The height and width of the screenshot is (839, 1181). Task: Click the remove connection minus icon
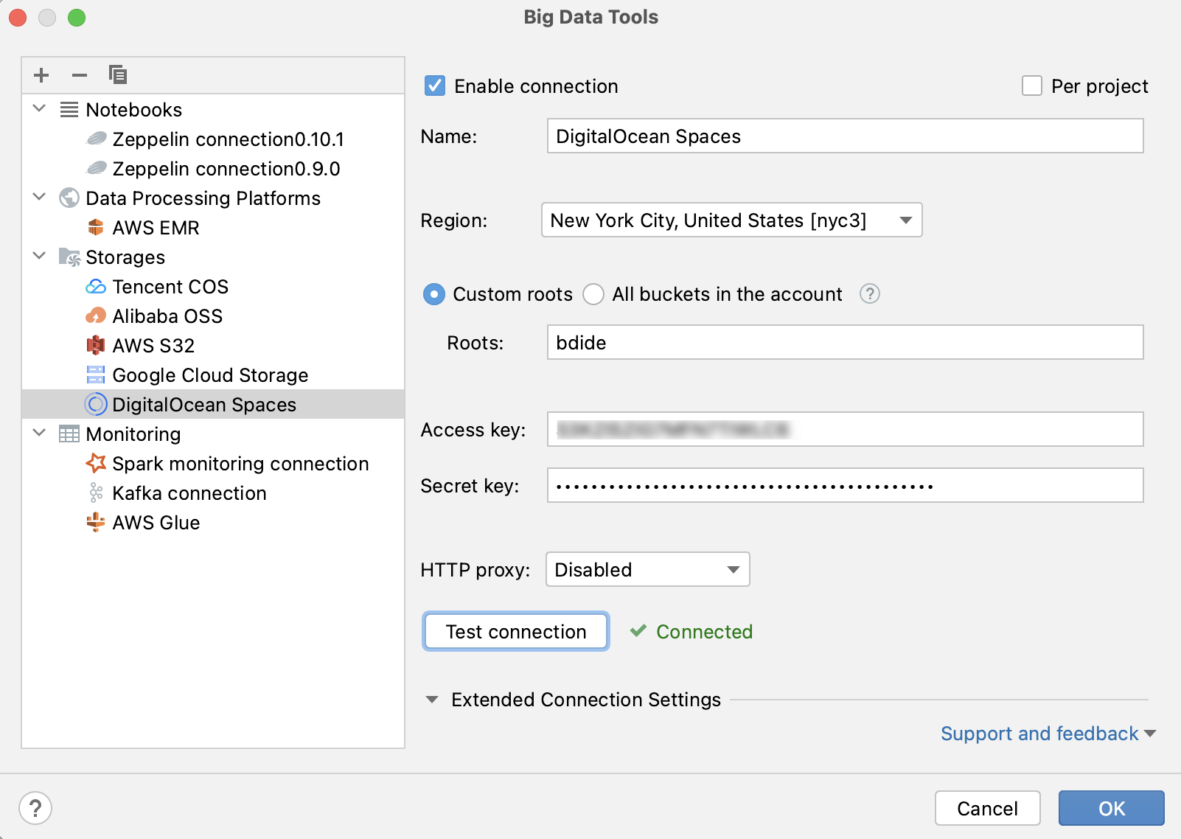click(x=80, y=74)
